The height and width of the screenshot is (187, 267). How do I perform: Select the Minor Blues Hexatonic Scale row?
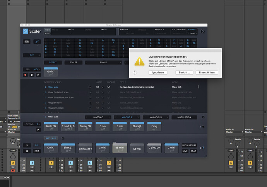pyautogui.click(x=61, y=98)
